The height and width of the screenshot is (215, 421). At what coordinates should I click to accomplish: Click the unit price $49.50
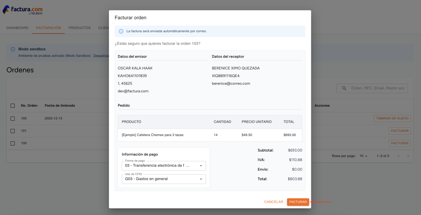tap(247, 135)
